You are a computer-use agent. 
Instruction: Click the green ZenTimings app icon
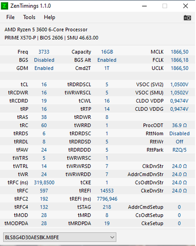coord(4,6)
